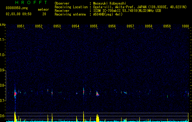Click the 0957 time marker
Screen dimensions: 192x122
pos(130,26)
